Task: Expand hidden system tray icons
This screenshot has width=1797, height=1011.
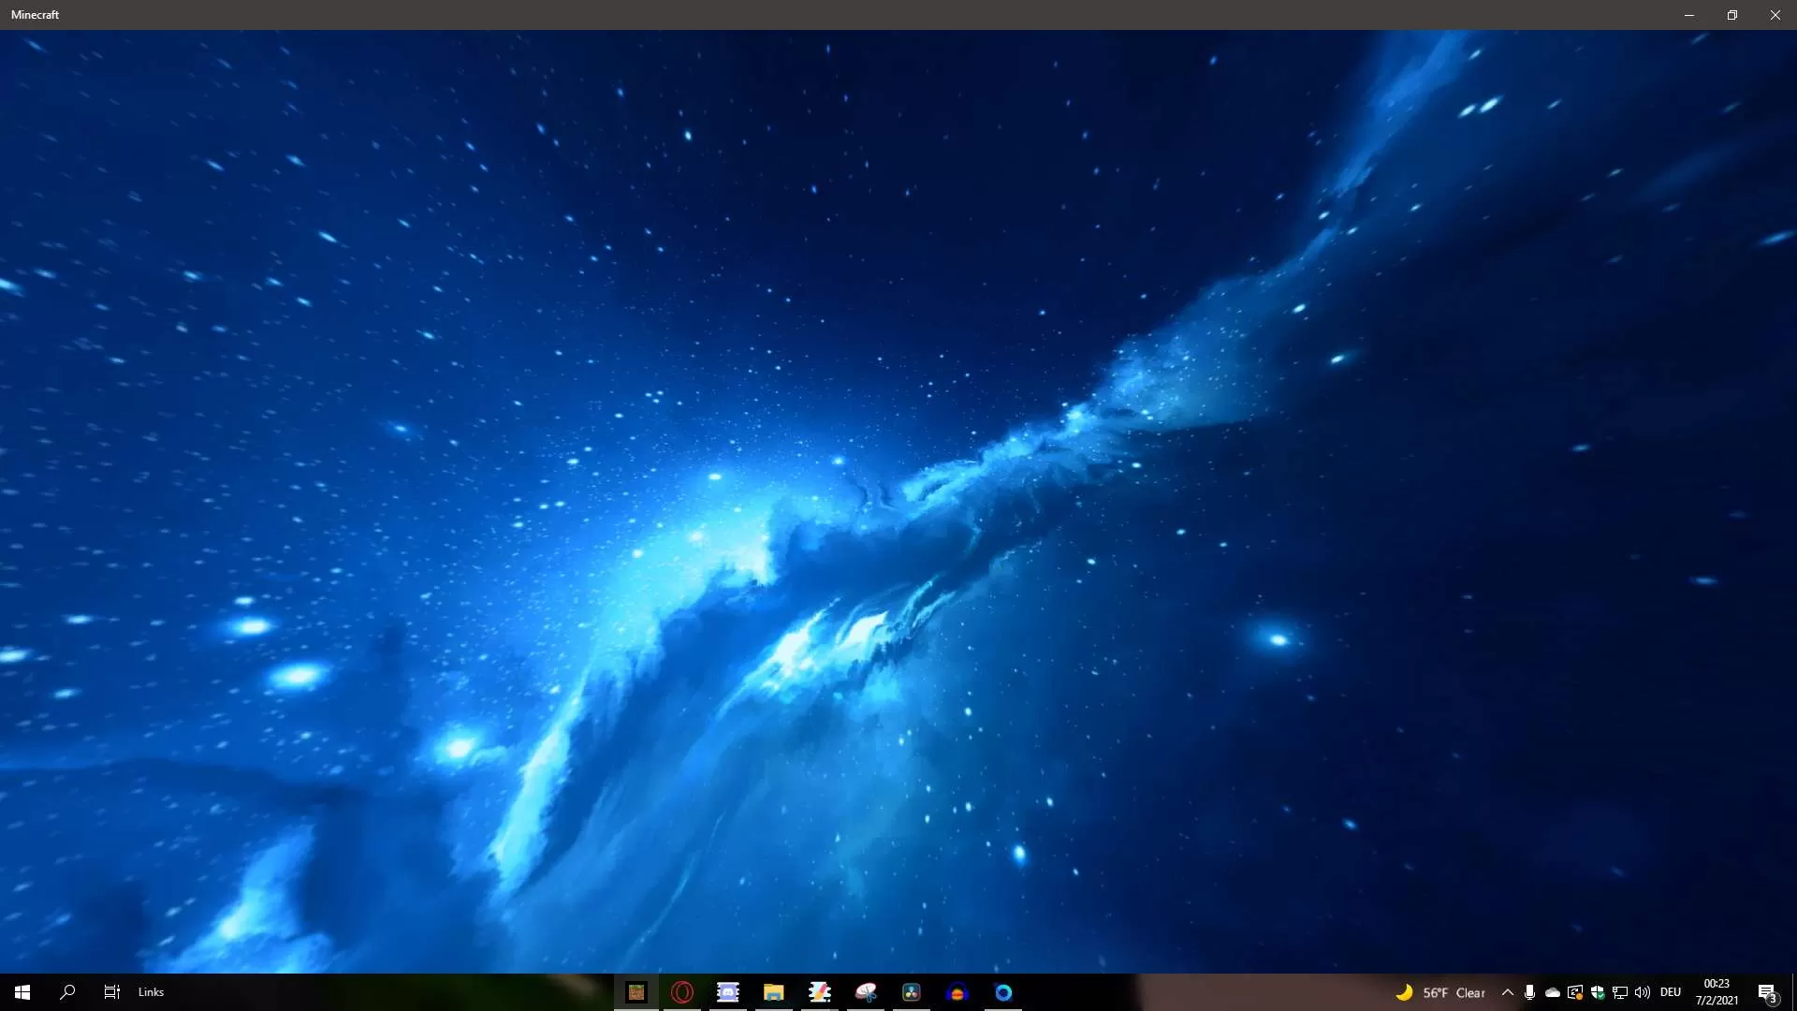Action: [1507, 992]
